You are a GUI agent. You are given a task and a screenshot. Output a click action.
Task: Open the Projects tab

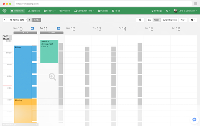click(65, 11)
